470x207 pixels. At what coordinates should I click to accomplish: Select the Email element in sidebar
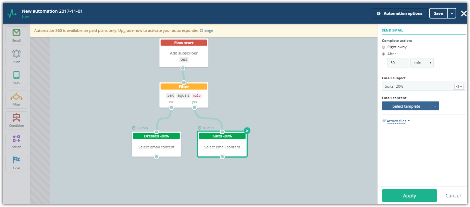pyautogui.click(x=16, y=35)
